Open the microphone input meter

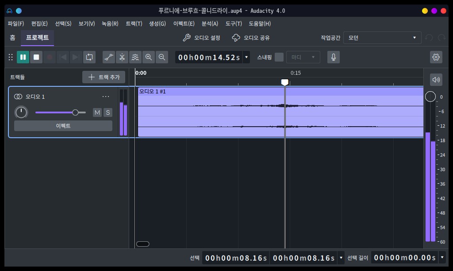(334, 57)
